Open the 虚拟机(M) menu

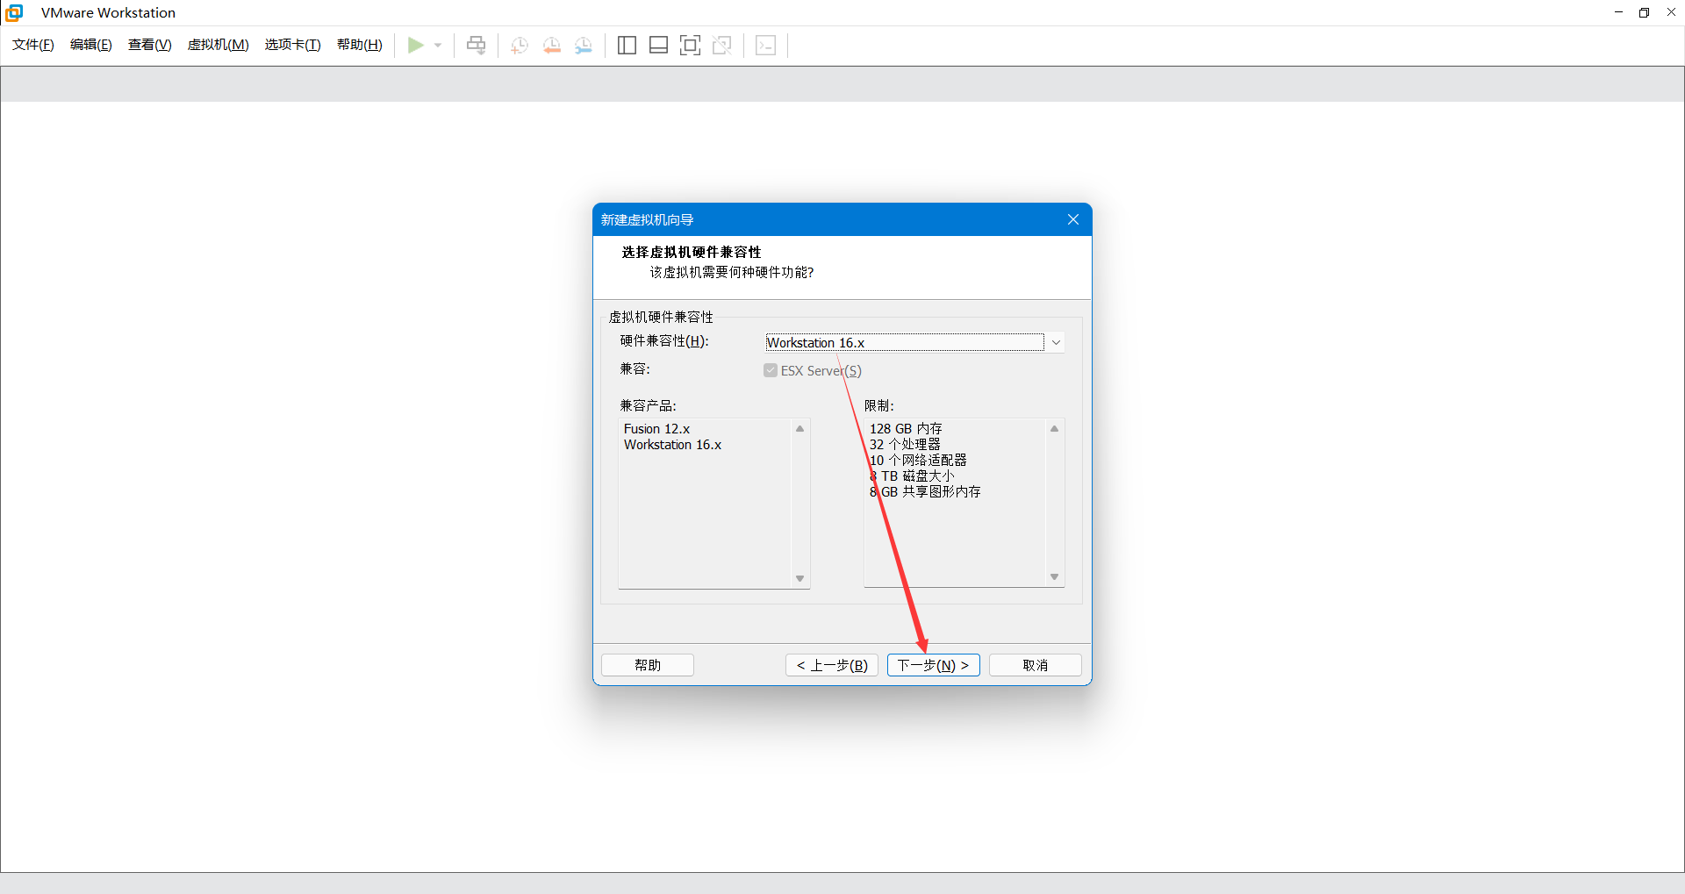click(x=219, y=45)
